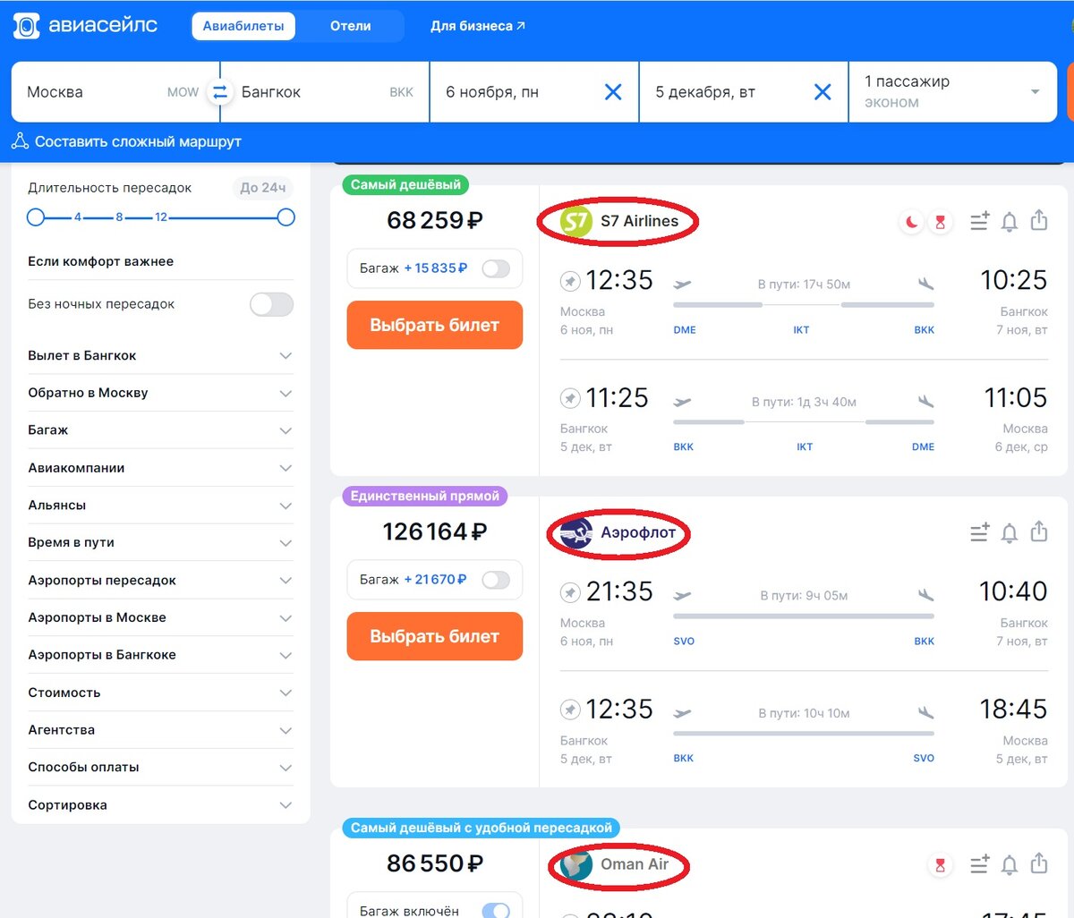Expand 'Обратно в Москву' filter
The image size is (1074, 918).
160,393
